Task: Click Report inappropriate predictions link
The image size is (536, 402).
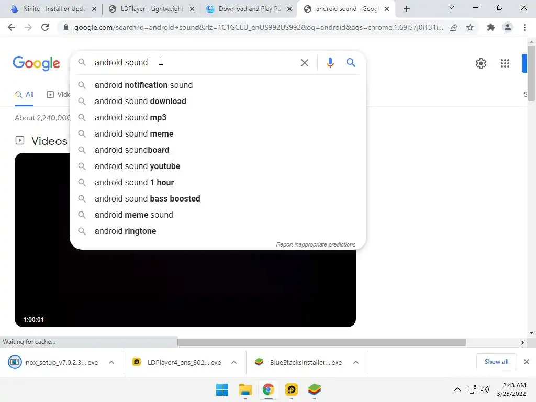Action: 316,245
